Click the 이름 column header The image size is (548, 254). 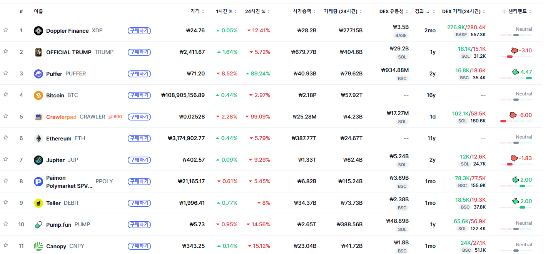click(x=38, y=12)
